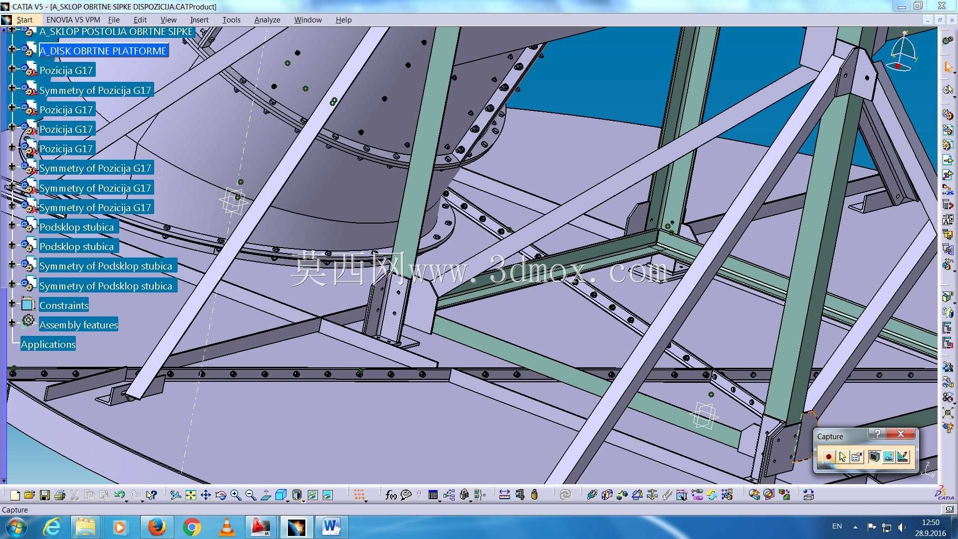Click the Normal View icon
The height and width of the screenshot is (539, 958).
point(266,495)
